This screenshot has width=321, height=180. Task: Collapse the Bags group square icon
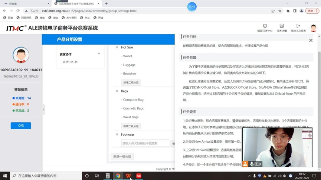point(117,91)
